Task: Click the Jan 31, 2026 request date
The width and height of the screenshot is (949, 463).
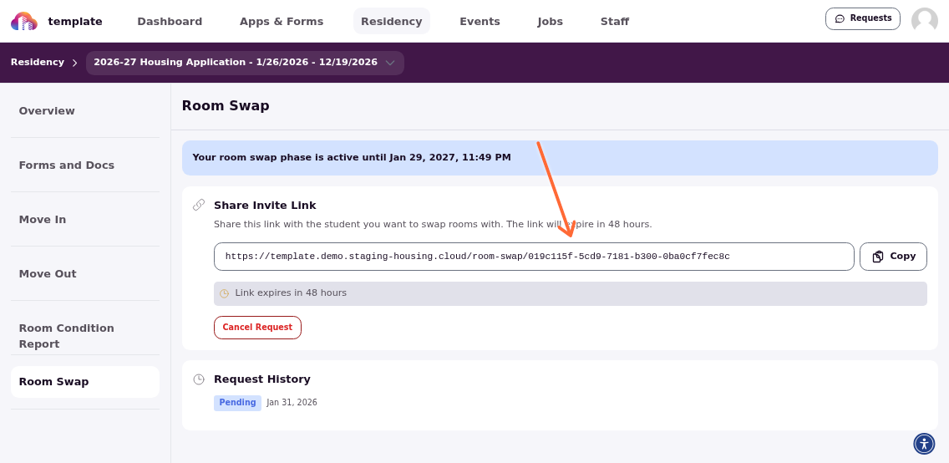Action: [x=292, y=403]
